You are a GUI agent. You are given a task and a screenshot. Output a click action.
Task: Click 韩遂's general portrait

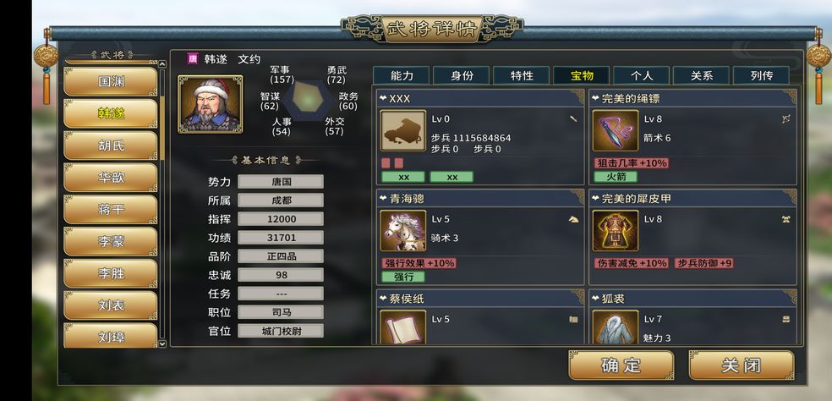[x=211, y=104]
